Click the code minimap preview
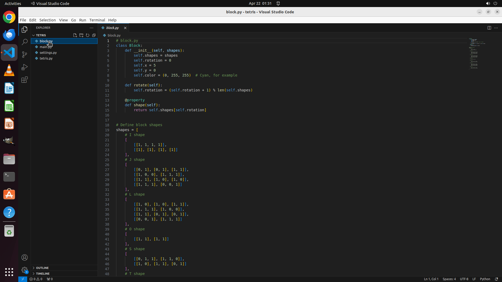The height and width of the screenshot is (282, 502). click(x=477, y=54)
